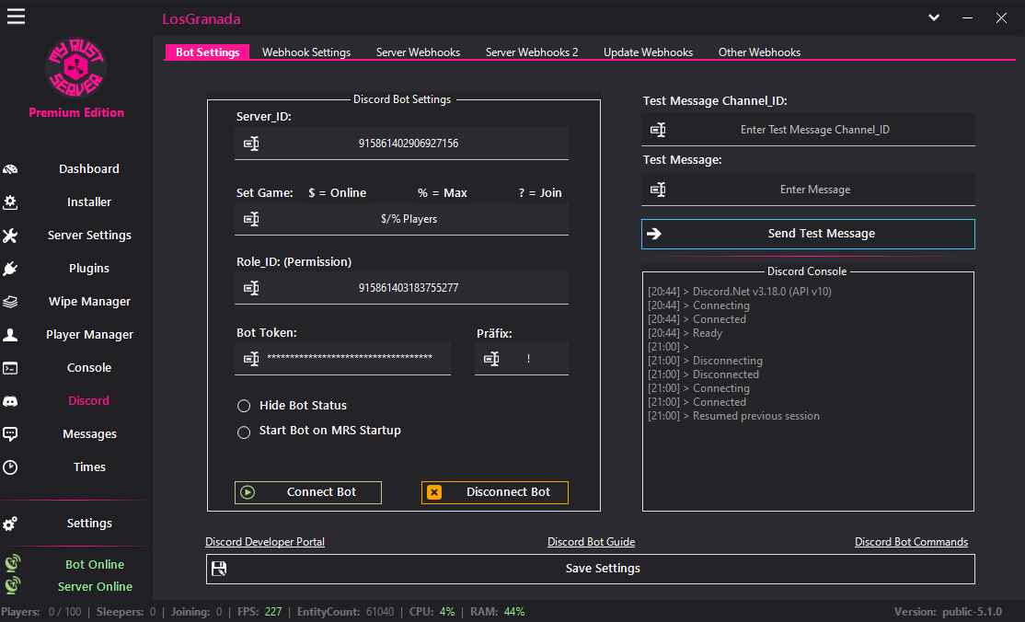Open Console page from sidebar
The width and height of the screenshot is (1025, 622).
(89, 367)
